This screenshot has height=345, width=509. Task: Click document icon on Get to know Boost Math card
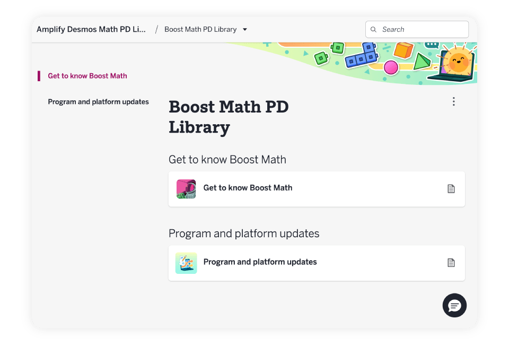coord(451,189)
